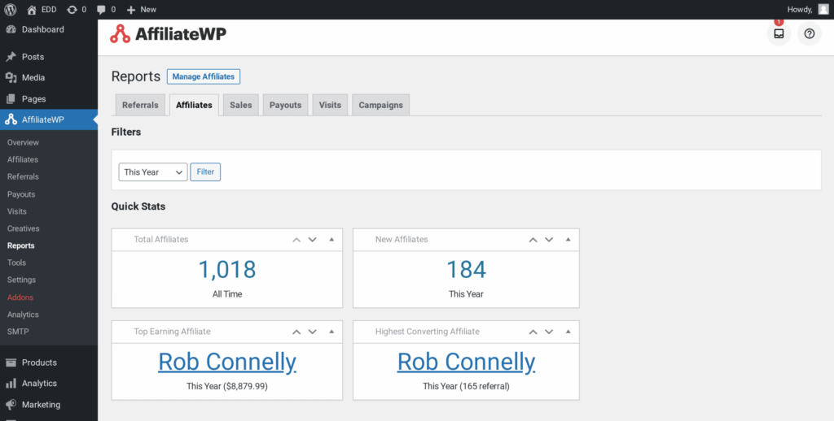Open Addons submenu item

[20, 297]
